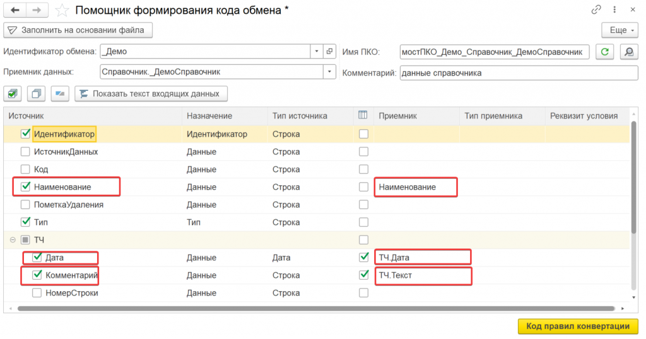This screenshot has width=646, height=339.
Task: Click Заполнить на основании файла button
Action: click(78, 30)
